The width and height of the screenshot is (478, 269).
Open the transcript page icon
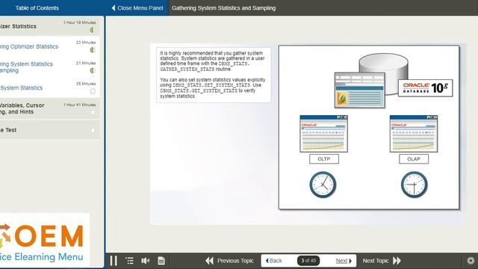point(161,261)
